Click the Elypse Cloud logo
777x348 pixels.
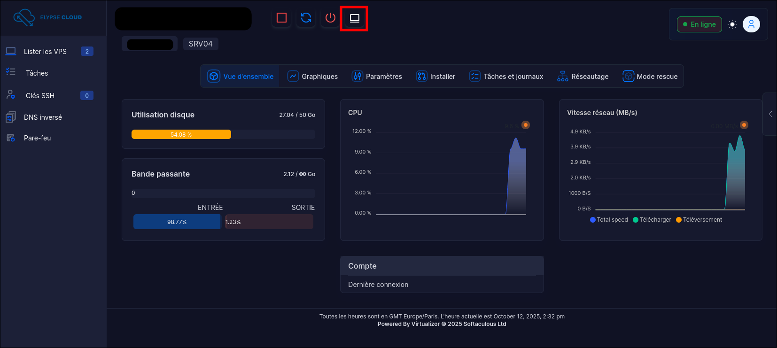(47, 17)
